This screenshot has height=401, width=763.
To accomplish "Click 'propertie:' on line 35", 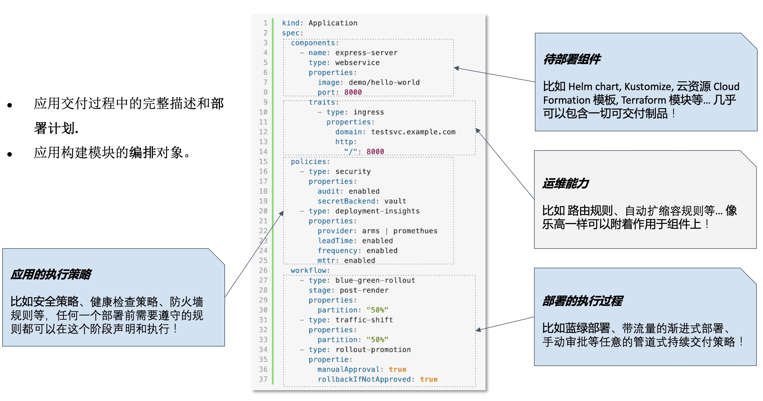I will point(330,360).
